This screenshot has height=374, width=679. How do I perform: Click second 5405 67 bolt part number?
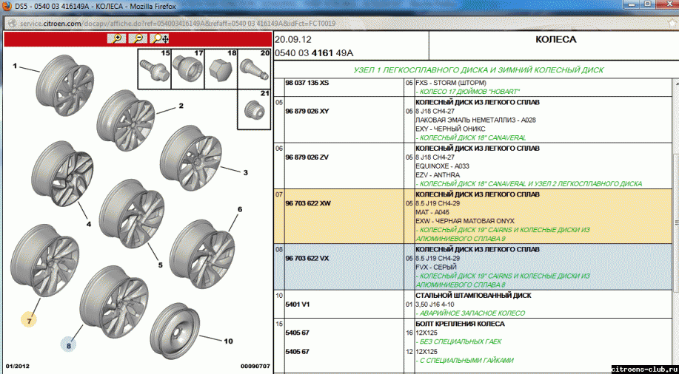point(297,352)
